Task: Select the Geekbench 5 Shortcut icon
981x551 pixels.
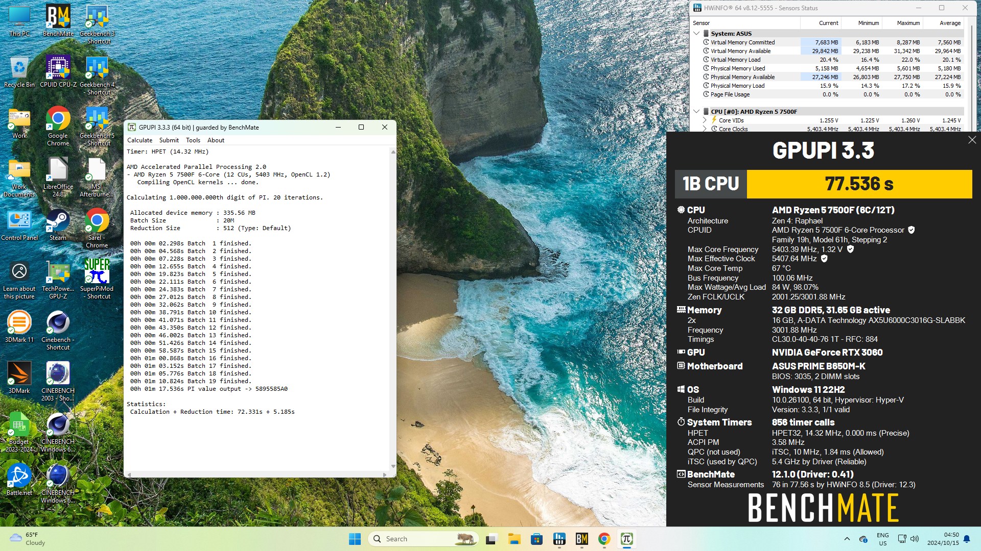Action: tap(97, 127)
